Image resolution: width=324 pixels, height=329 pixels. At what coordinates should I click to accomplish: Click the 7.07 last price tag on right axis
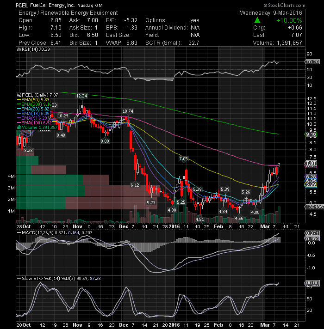point(311,163)
